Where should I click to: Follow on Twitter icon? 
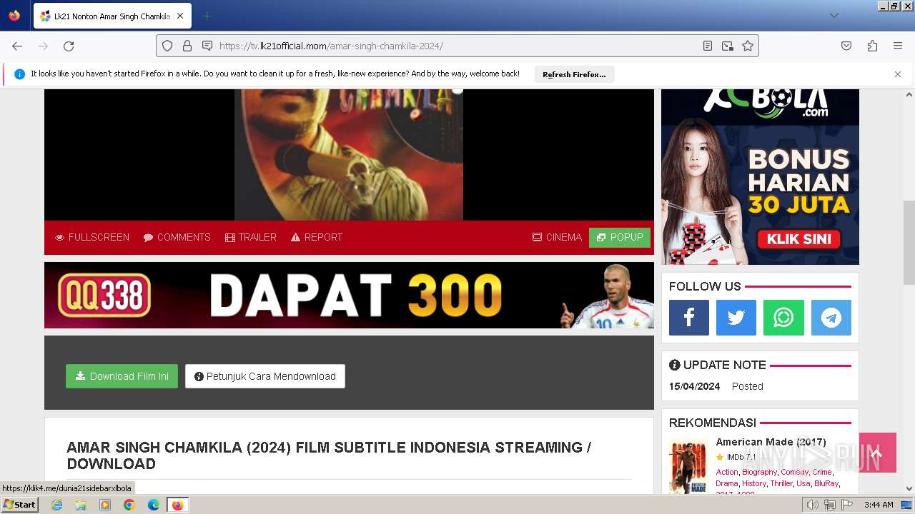click(736, 318)
